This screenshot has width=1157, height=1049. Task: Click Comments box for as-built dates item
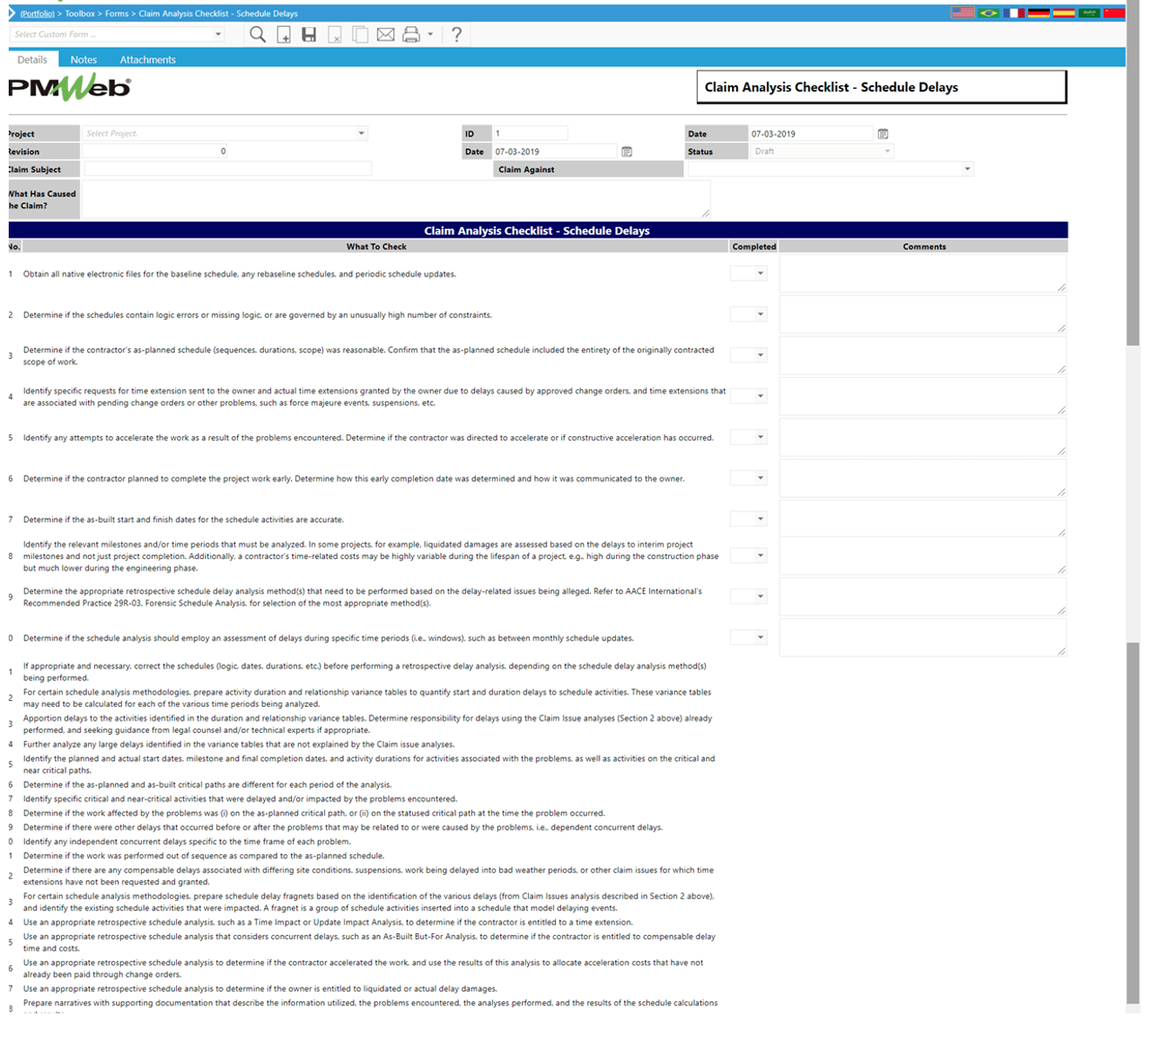pos(923,519)
